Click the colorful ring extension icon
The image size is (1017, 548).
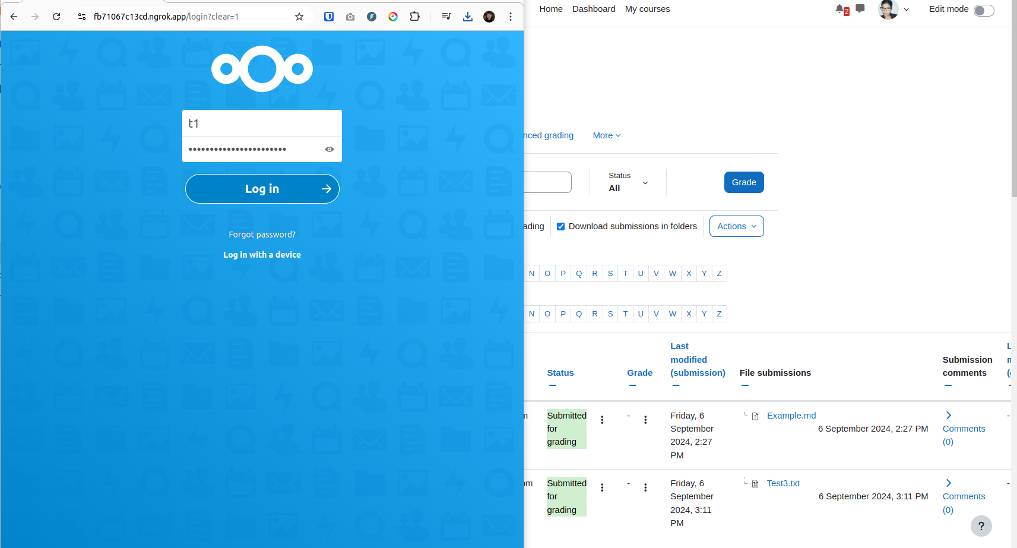[393, 17]
